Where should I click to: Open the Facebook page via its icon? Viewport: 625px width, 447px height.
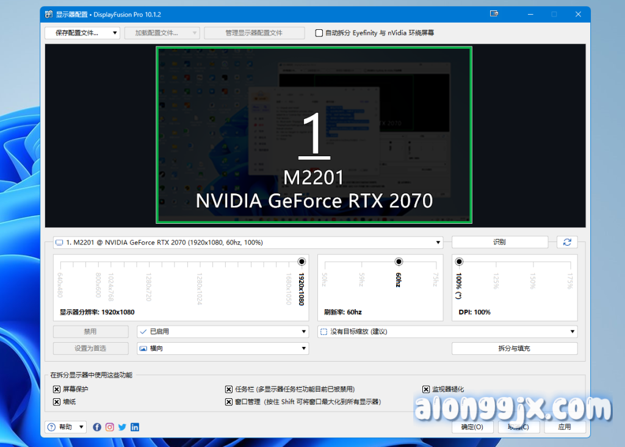pyautogui.click(x=97, y=427)
